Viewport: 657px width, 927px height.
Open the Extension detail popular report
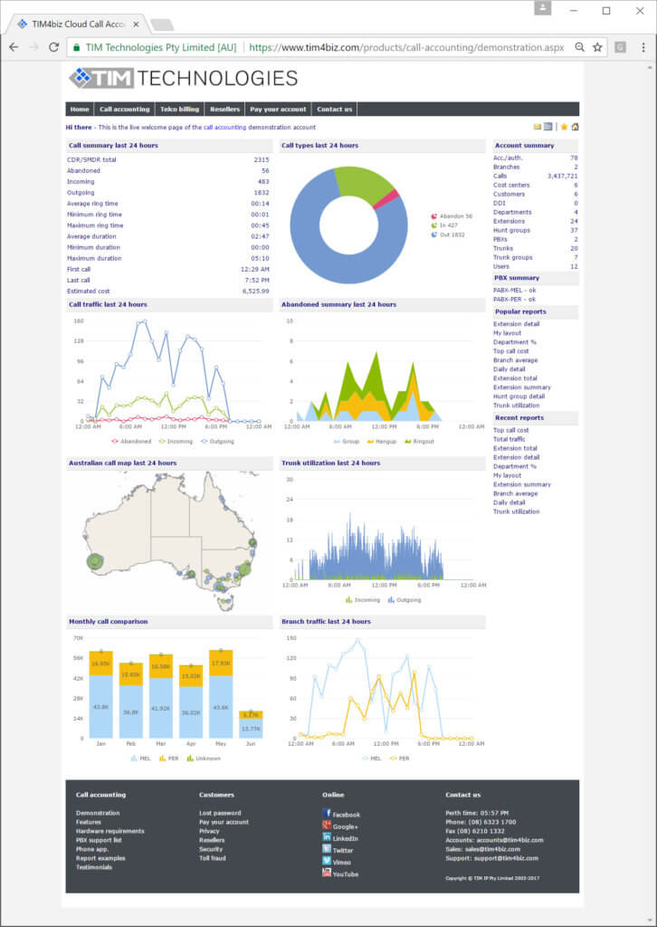pyautogui.click(x=517, y=324)
